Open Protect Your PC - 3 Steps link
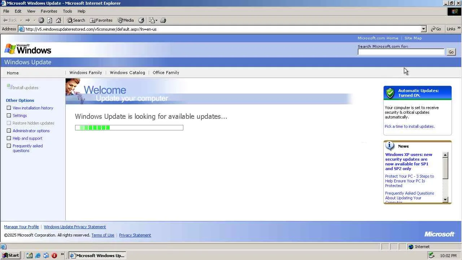462x260 pixels. (x=409, y=181)
